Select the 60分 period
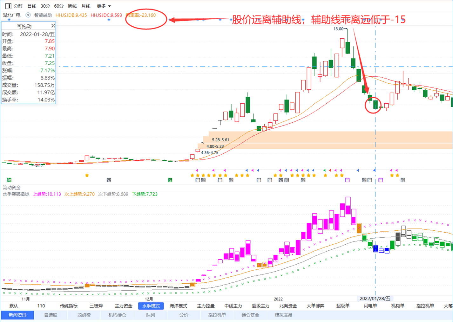 pyautogui.click(x=59, y=6)
